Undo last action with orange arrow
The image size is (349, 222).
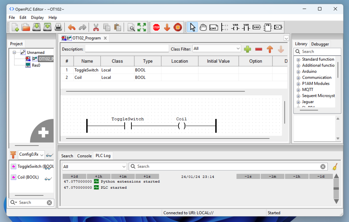click(x=72, y=27)
